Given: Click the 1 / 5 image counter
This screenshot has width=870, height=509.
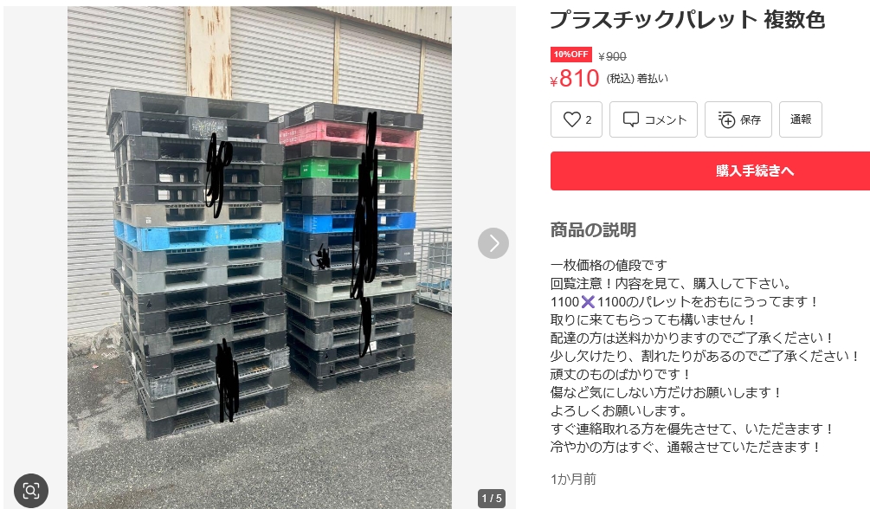Looking at the screenshot, I should pyautogui.click(x=492, y=498).
